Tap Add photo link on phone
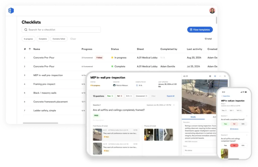The image size is (258, 167). pyautogui.click(x=234, y=129)
